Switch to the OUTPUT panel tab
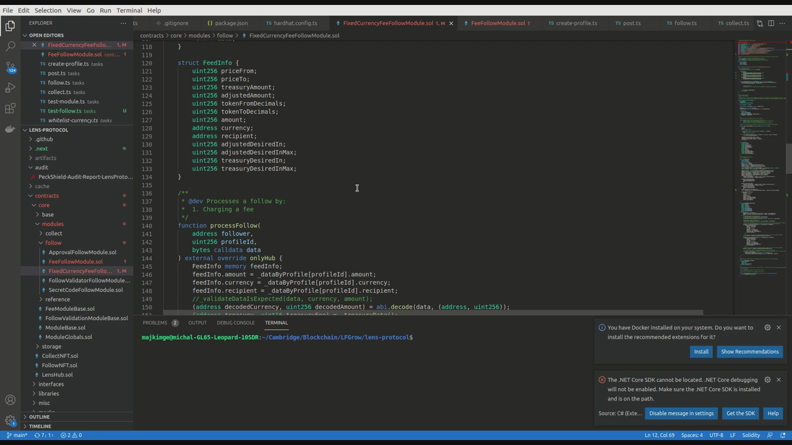 [197, 323]
